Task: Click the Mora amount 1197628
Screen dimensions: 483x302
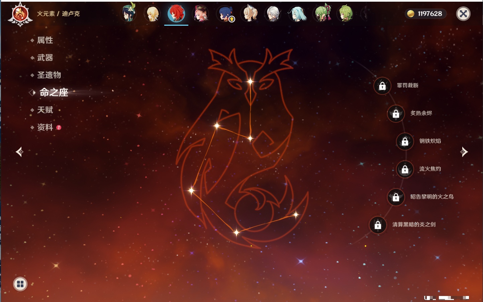Action: (x=430, y=14)
